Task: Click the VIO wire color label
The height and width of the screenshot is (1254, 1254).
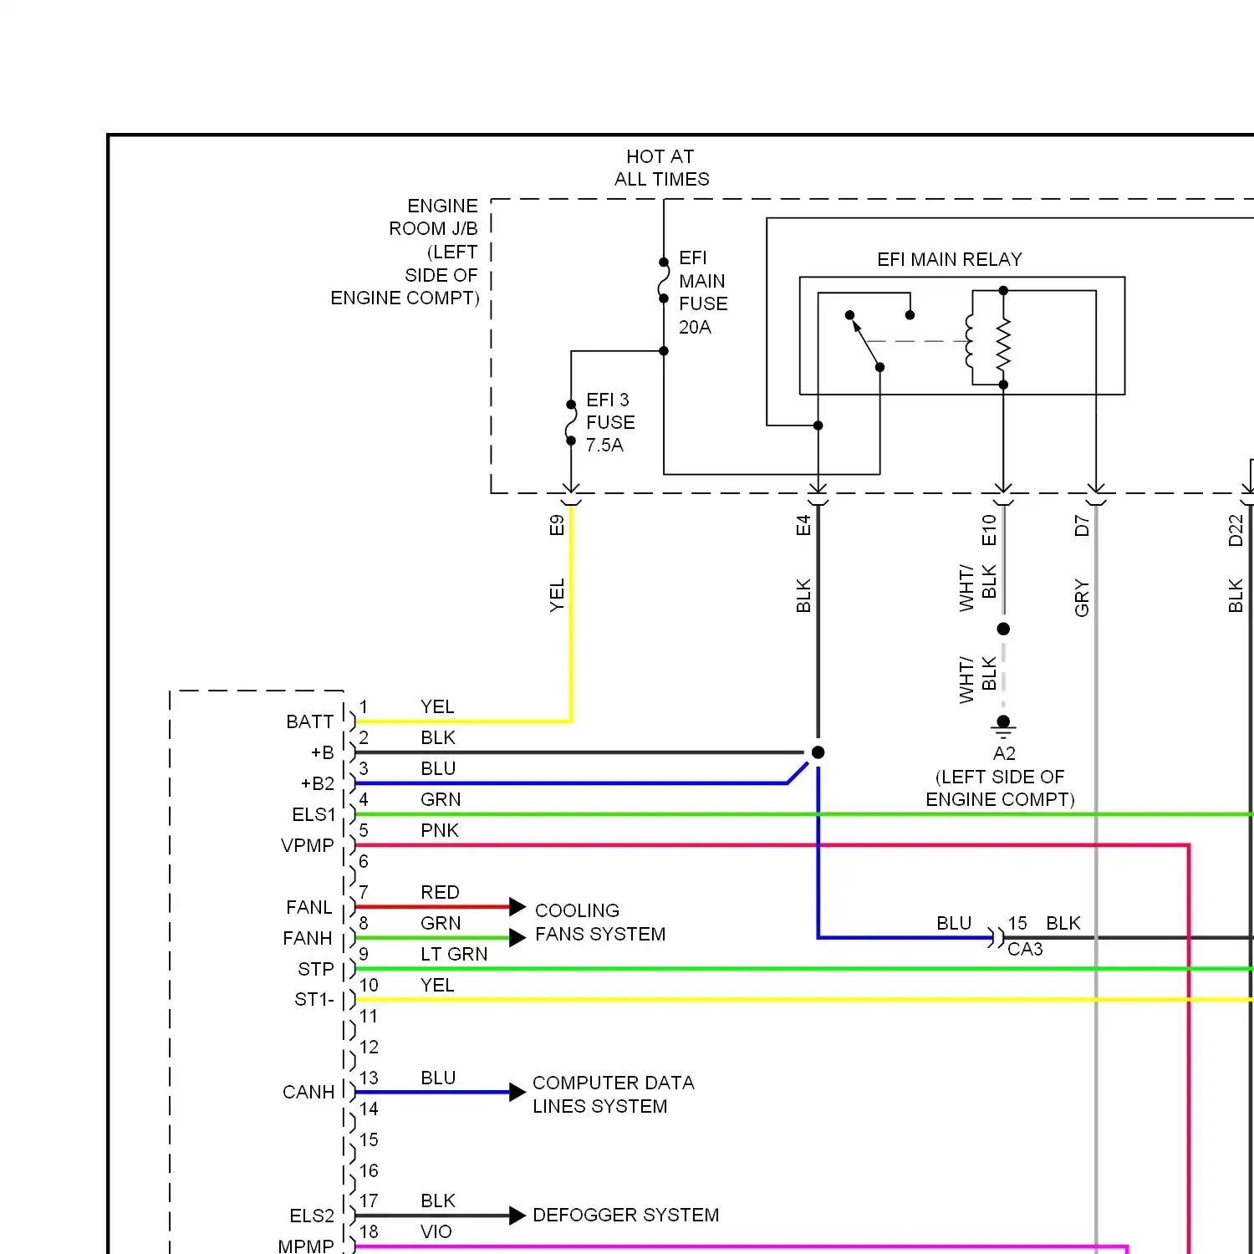Action: 436,1231
